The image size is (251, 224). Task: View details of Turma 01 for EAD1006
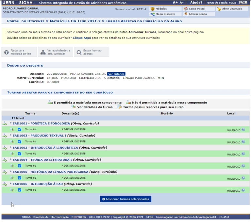click(12, 190)
